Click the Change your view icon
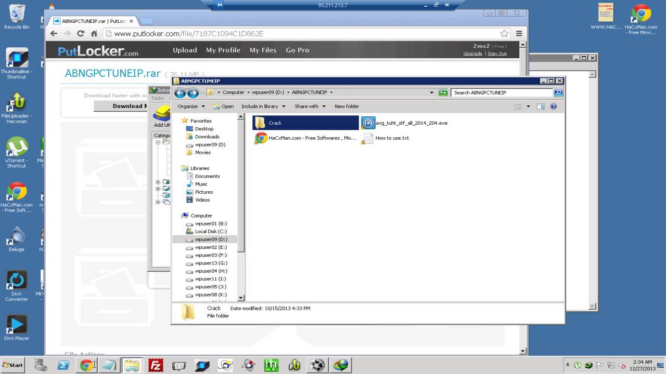Image resolution: width=666 pixels, height=374 pixels. pyautogui.click(x=517, y=106)
